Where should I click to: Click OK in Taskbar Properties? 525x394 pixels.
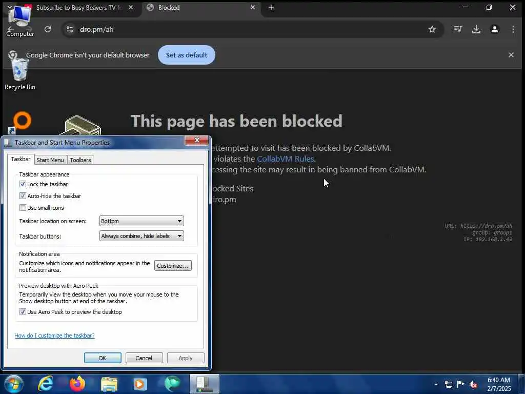coord(103,358)
